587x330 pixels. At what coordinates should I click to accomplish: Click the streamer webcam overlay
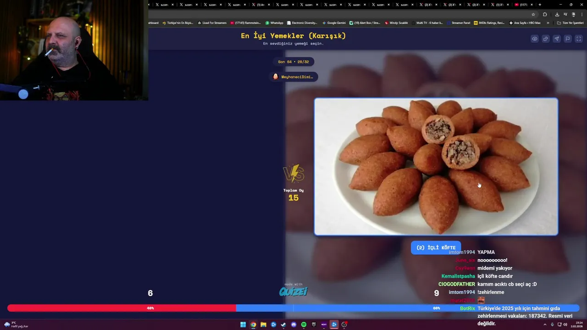coord(74,50)
